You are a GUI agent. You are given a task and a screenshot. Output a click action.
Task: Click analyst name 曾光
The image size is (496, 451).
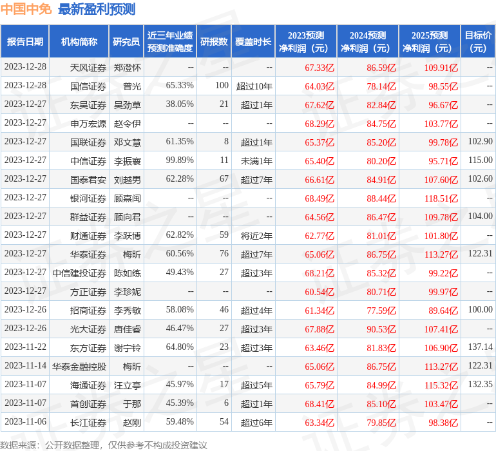(x=132, y=86)
